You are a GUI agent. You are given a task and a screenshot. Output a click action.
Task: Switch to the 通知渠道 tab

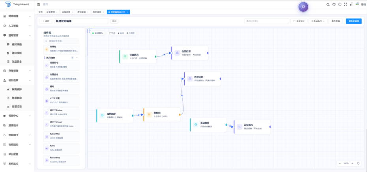[x=82, y=12]
